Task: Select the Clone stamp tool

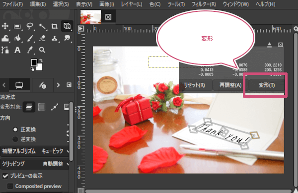Action: 55,38
